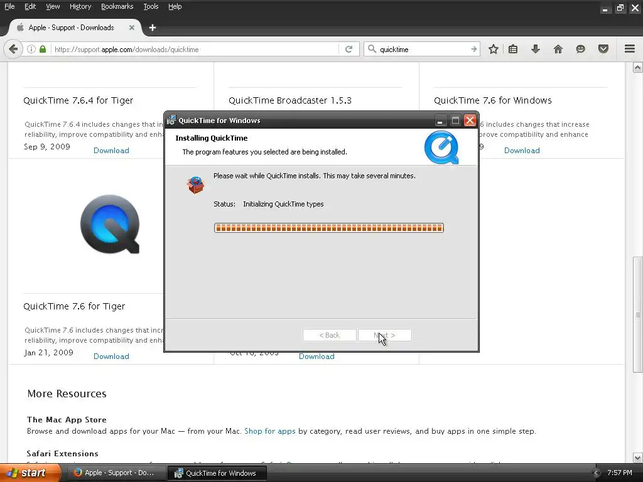Click the quicktime search field

(423, 49)
